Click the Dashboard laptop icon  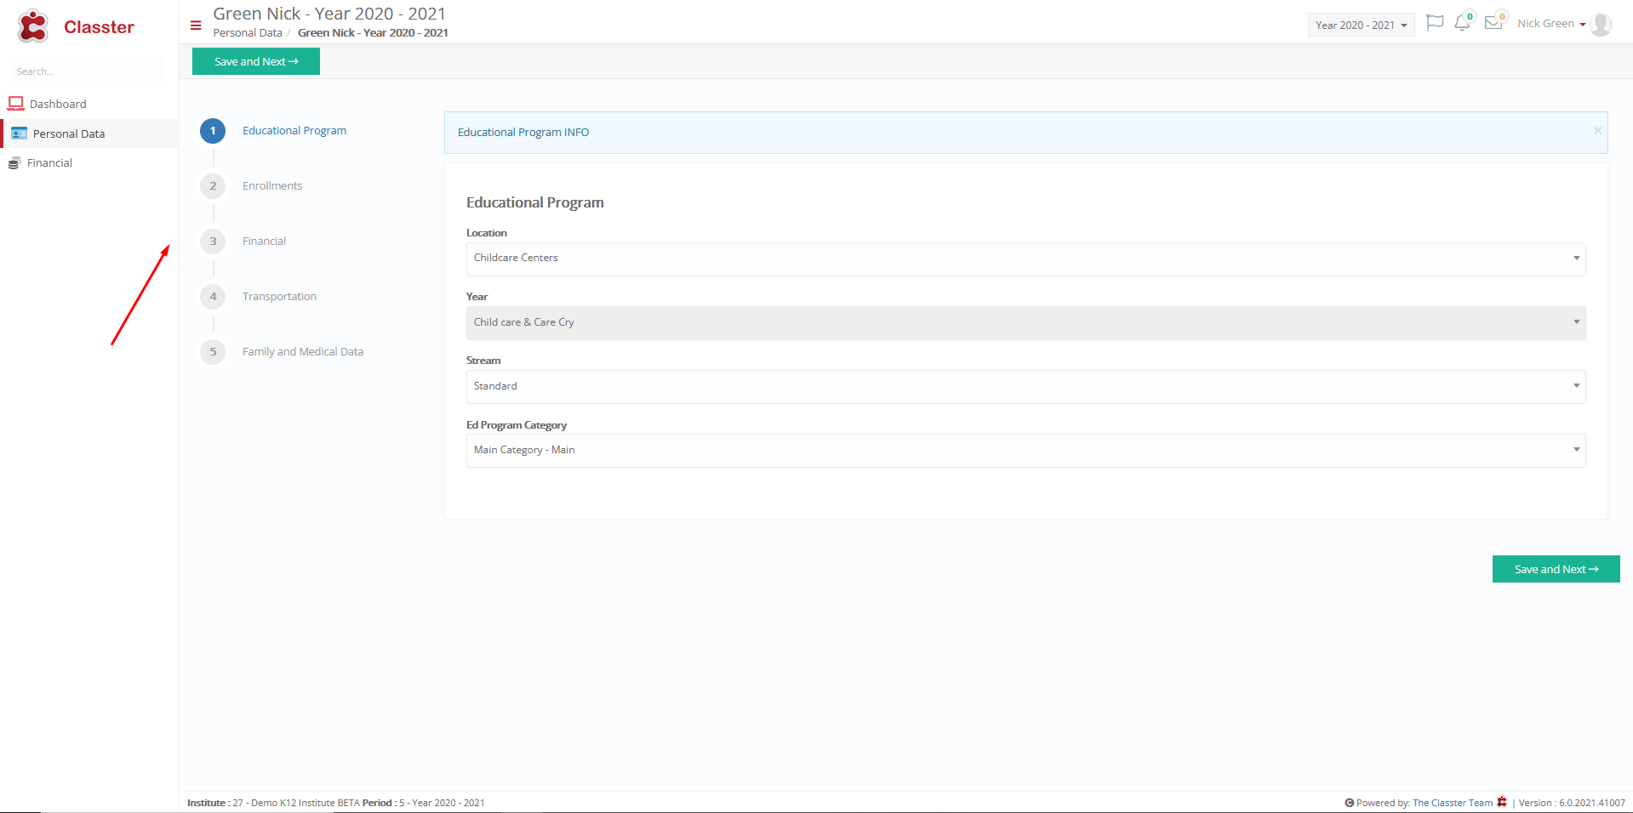pyautogui.click(x=16, y=104)
